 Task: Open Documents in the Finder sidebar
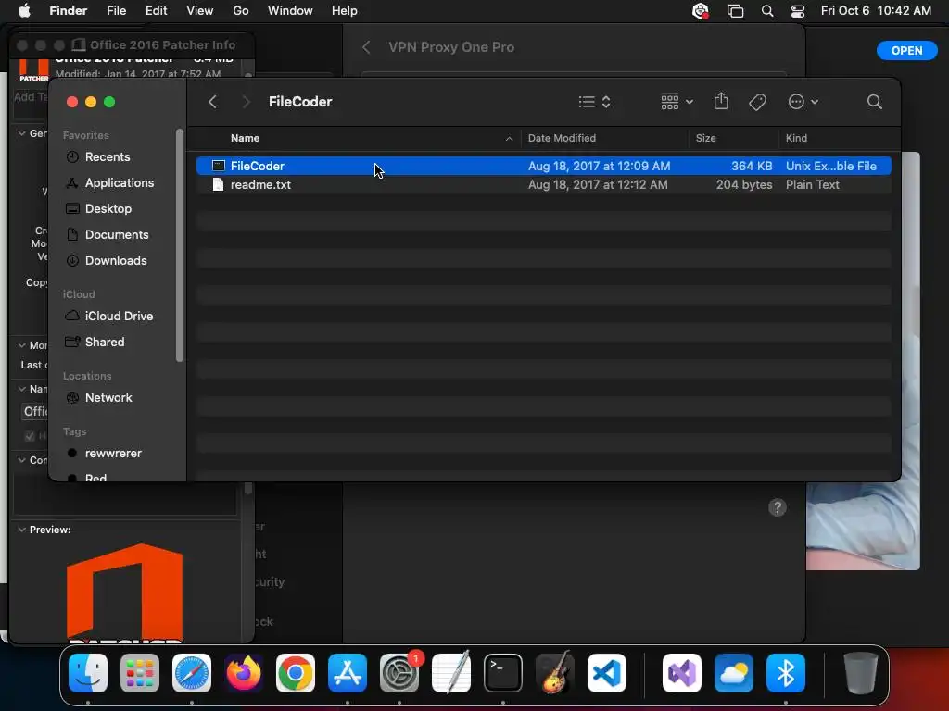pos(116,234)
